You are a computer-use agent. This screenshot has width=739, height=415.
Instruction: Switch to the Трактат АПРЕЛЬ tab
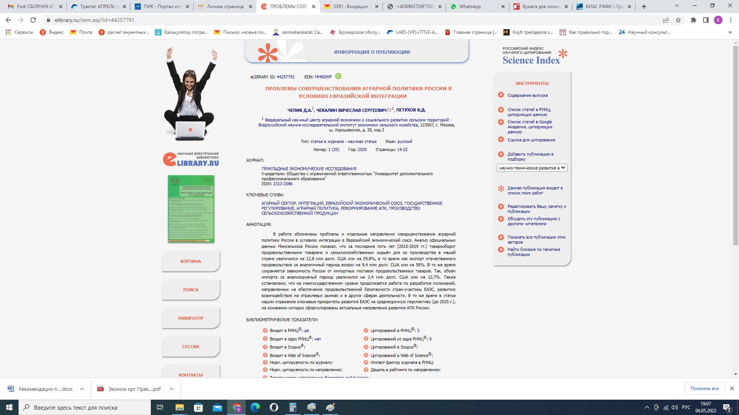[x=98, y=7]
